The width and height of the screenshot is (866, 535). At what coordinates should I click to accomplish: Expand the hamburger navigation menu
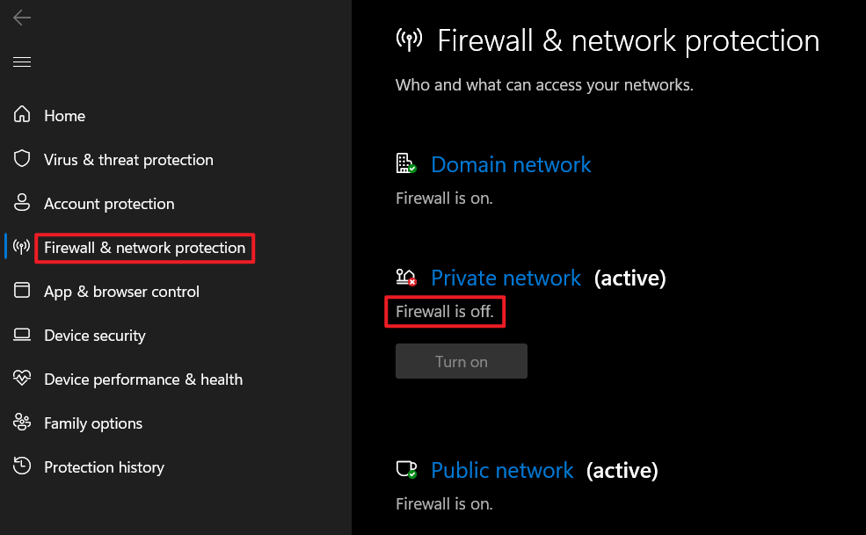point(22,61)
